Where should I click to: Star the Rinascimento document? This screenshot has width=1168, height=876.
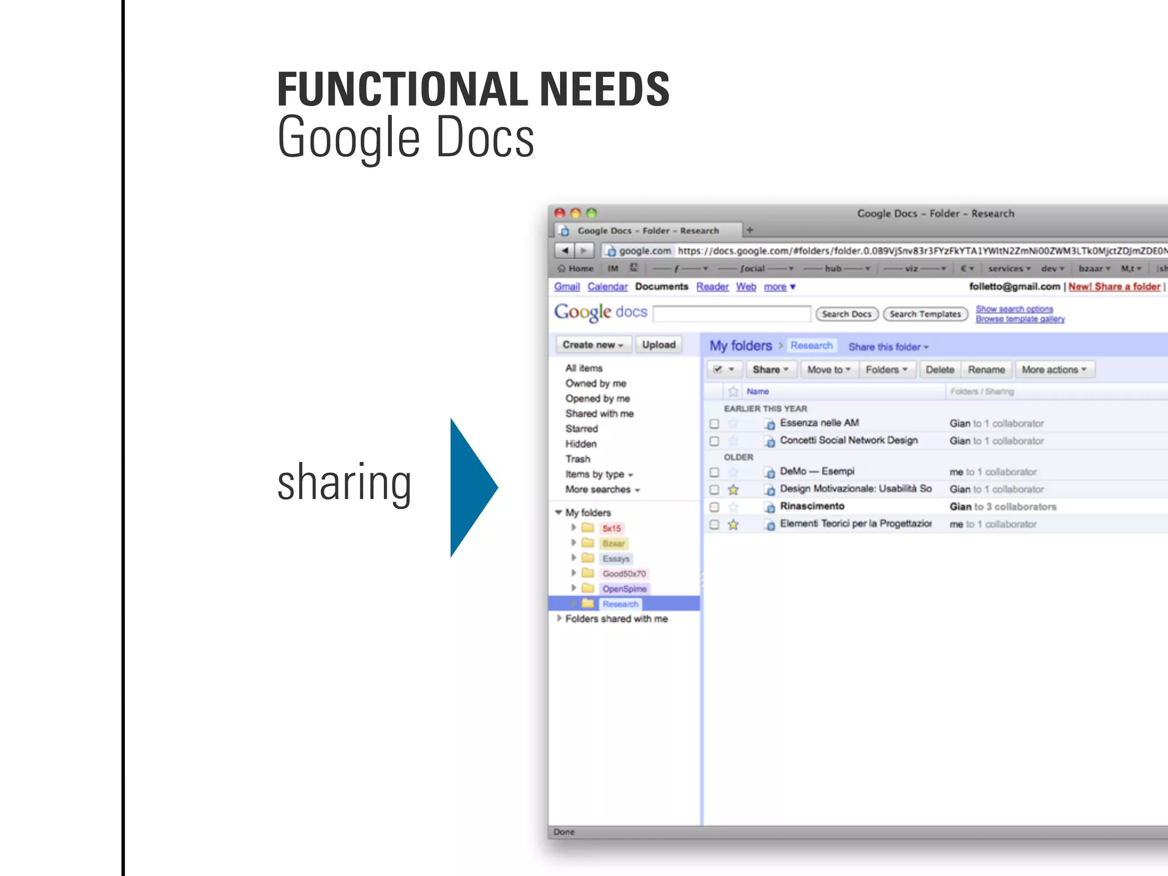(733, 507)
